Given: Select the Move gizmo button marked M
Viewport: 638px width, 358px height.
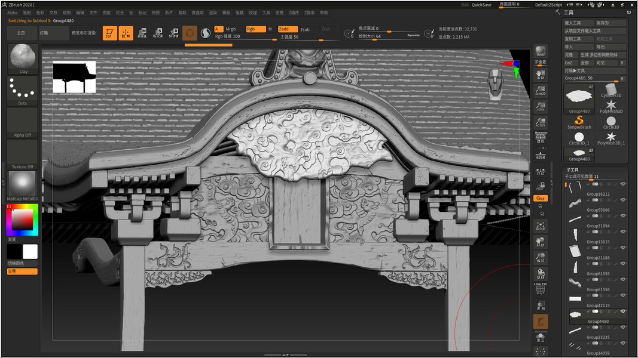Looking at the screenshot, I should pos(142,33).
